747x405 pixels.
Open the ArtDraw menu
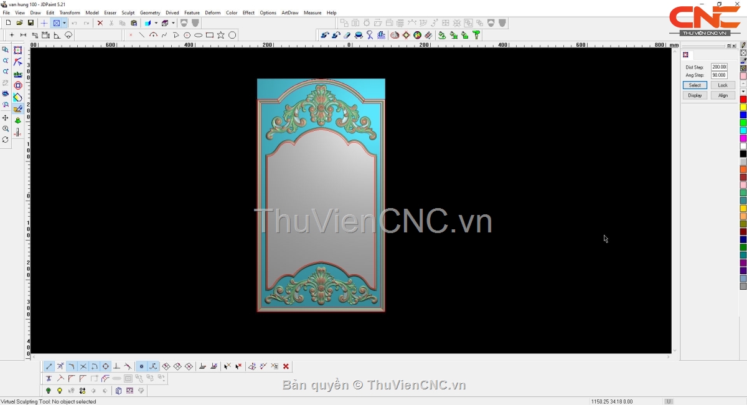290,12
